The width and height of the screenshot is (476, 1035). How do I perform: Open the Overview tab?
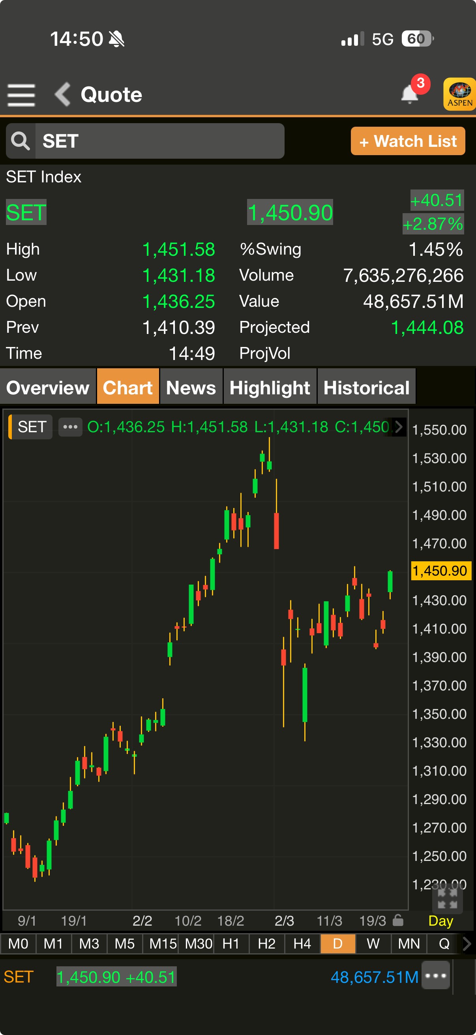48,387
